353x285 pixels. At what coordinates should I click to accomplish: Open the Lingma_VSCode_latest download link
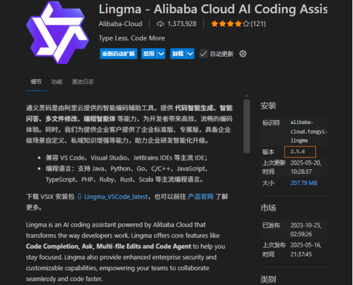click(116, 197)
